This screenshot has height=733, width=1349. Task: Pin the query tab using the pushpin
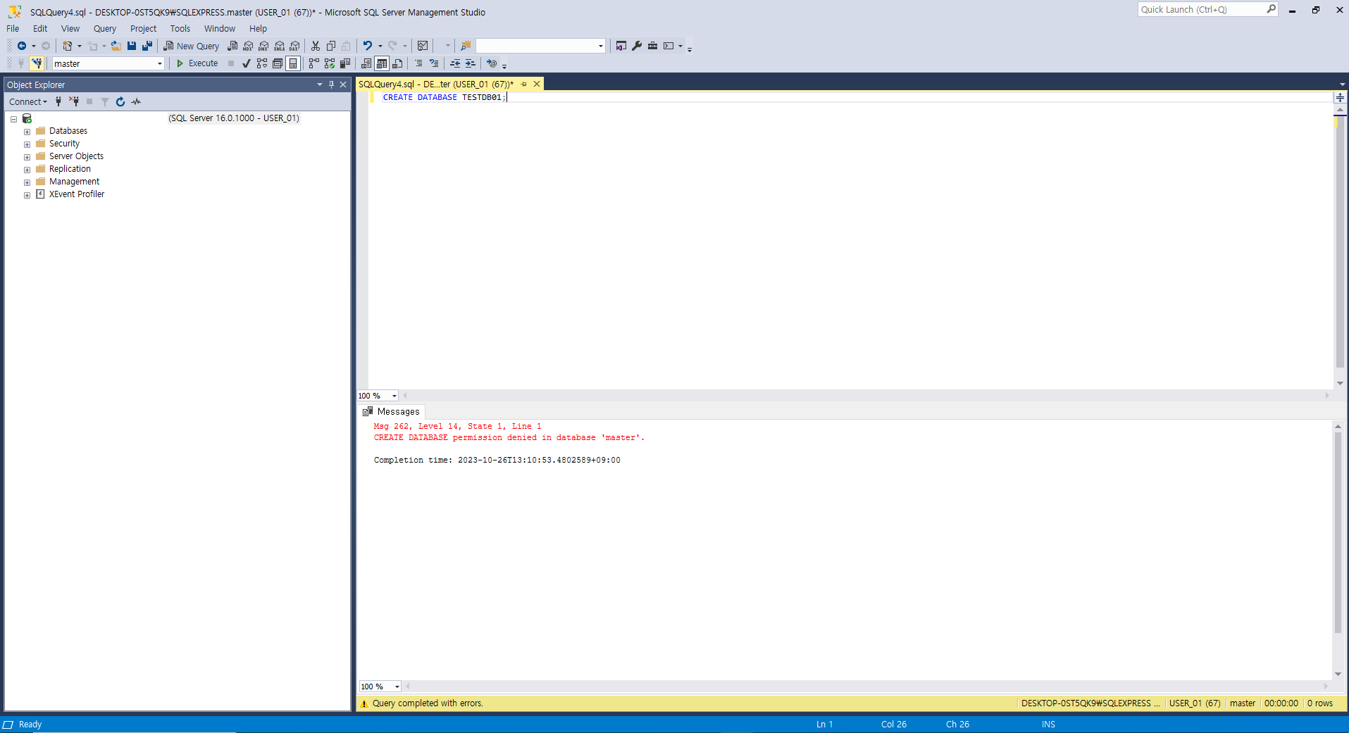coord(523,84)
